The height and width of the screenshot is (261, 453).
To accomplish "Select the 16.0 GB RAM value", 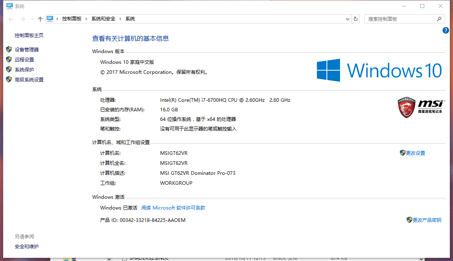I will pos(169,109).
